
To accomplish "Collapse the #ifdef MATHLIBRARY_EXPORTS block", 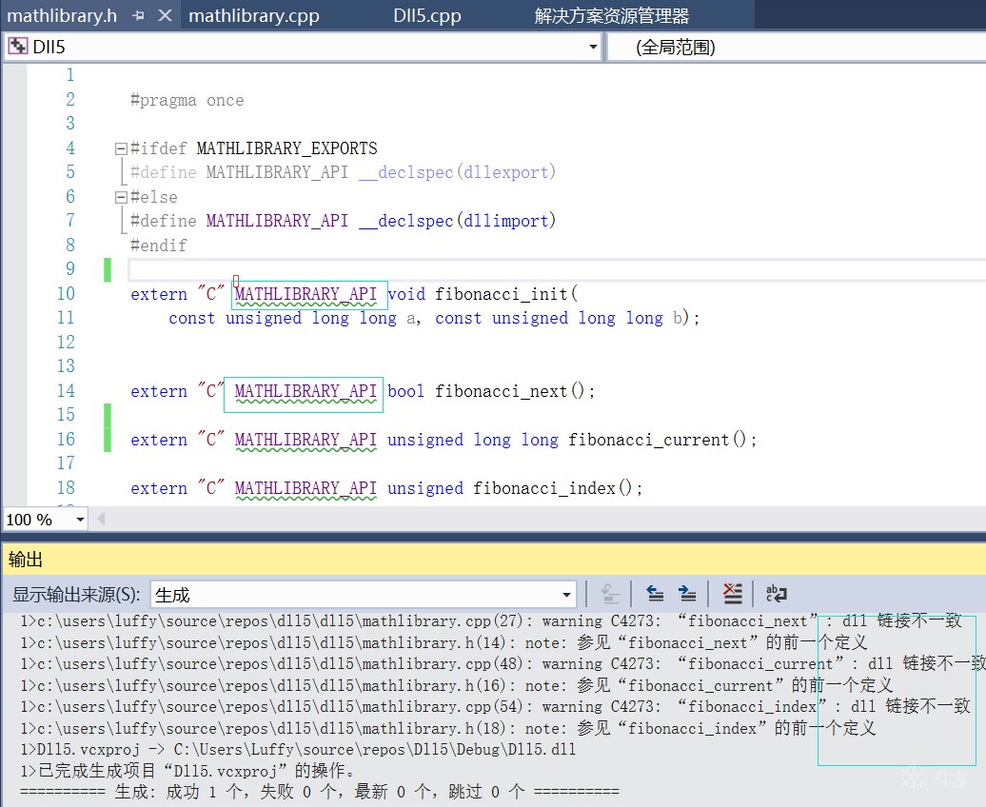I will [121, 148].
